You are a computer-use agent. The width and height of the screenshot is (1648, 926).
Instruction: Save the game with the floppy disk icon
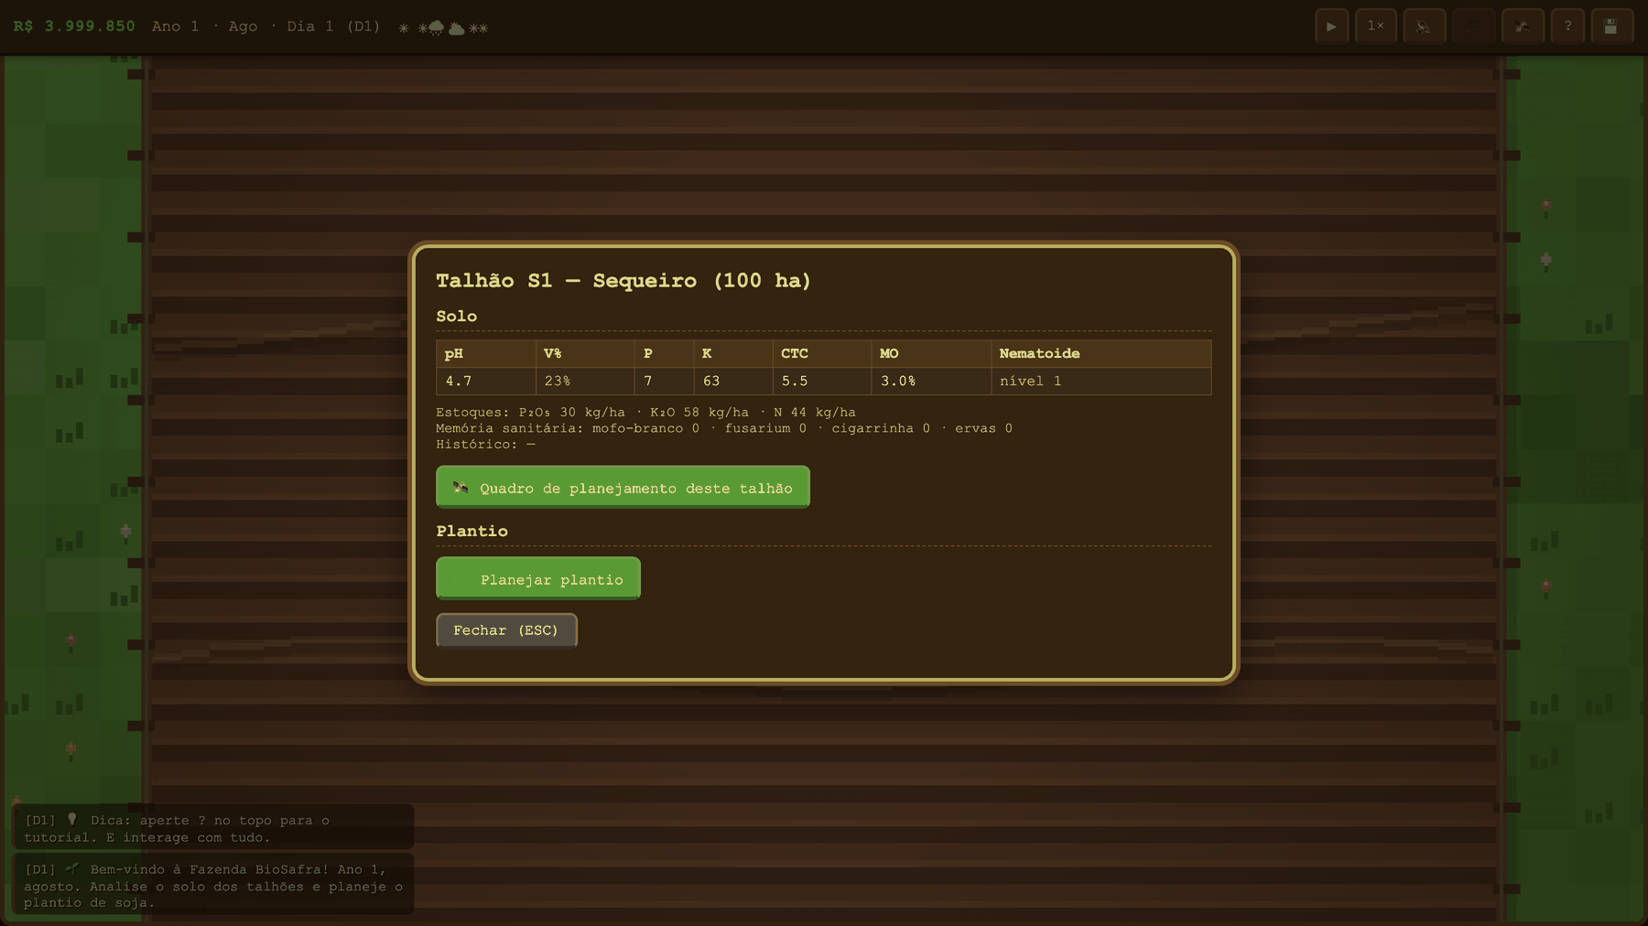click(x=1612, y=27)
